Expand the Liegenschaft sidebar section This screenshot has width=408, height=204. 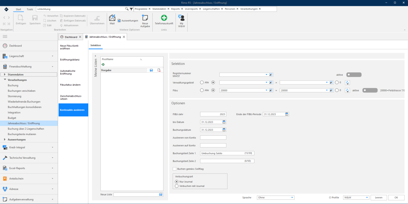coord(29,56)
